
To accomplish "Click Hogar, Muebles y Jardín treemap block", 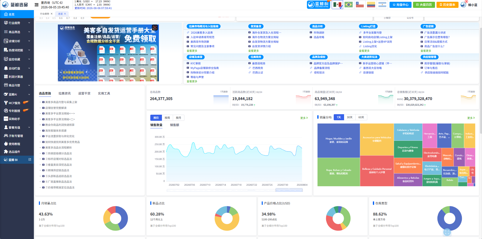I will [x=339, y=140].
